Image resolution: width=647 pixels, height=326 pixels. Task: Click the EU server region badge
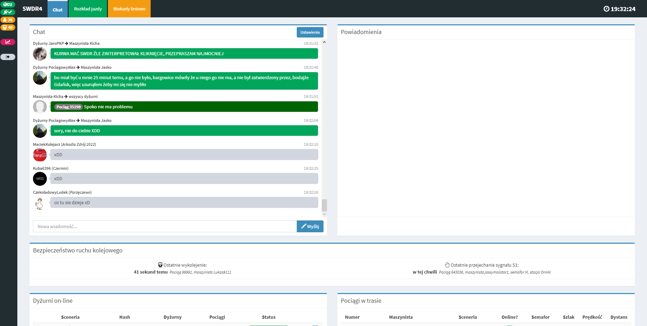pyautogui.click(x=8, y=5)
